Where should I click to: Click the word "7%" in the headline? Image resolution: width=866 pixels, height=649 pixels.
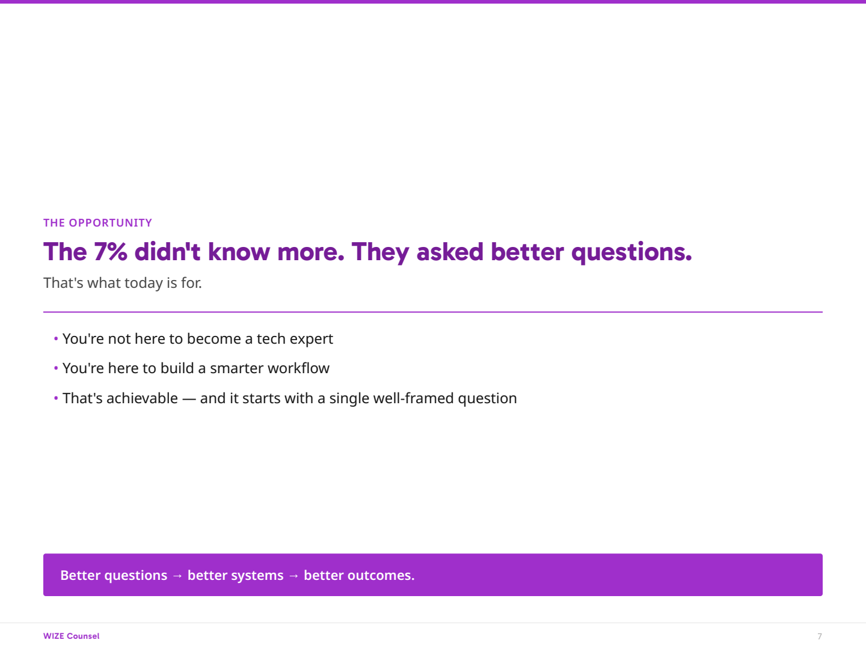(x=111, y=252)
